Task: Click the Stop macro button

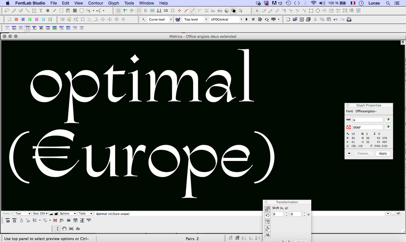Action: [x=253, y=20]
